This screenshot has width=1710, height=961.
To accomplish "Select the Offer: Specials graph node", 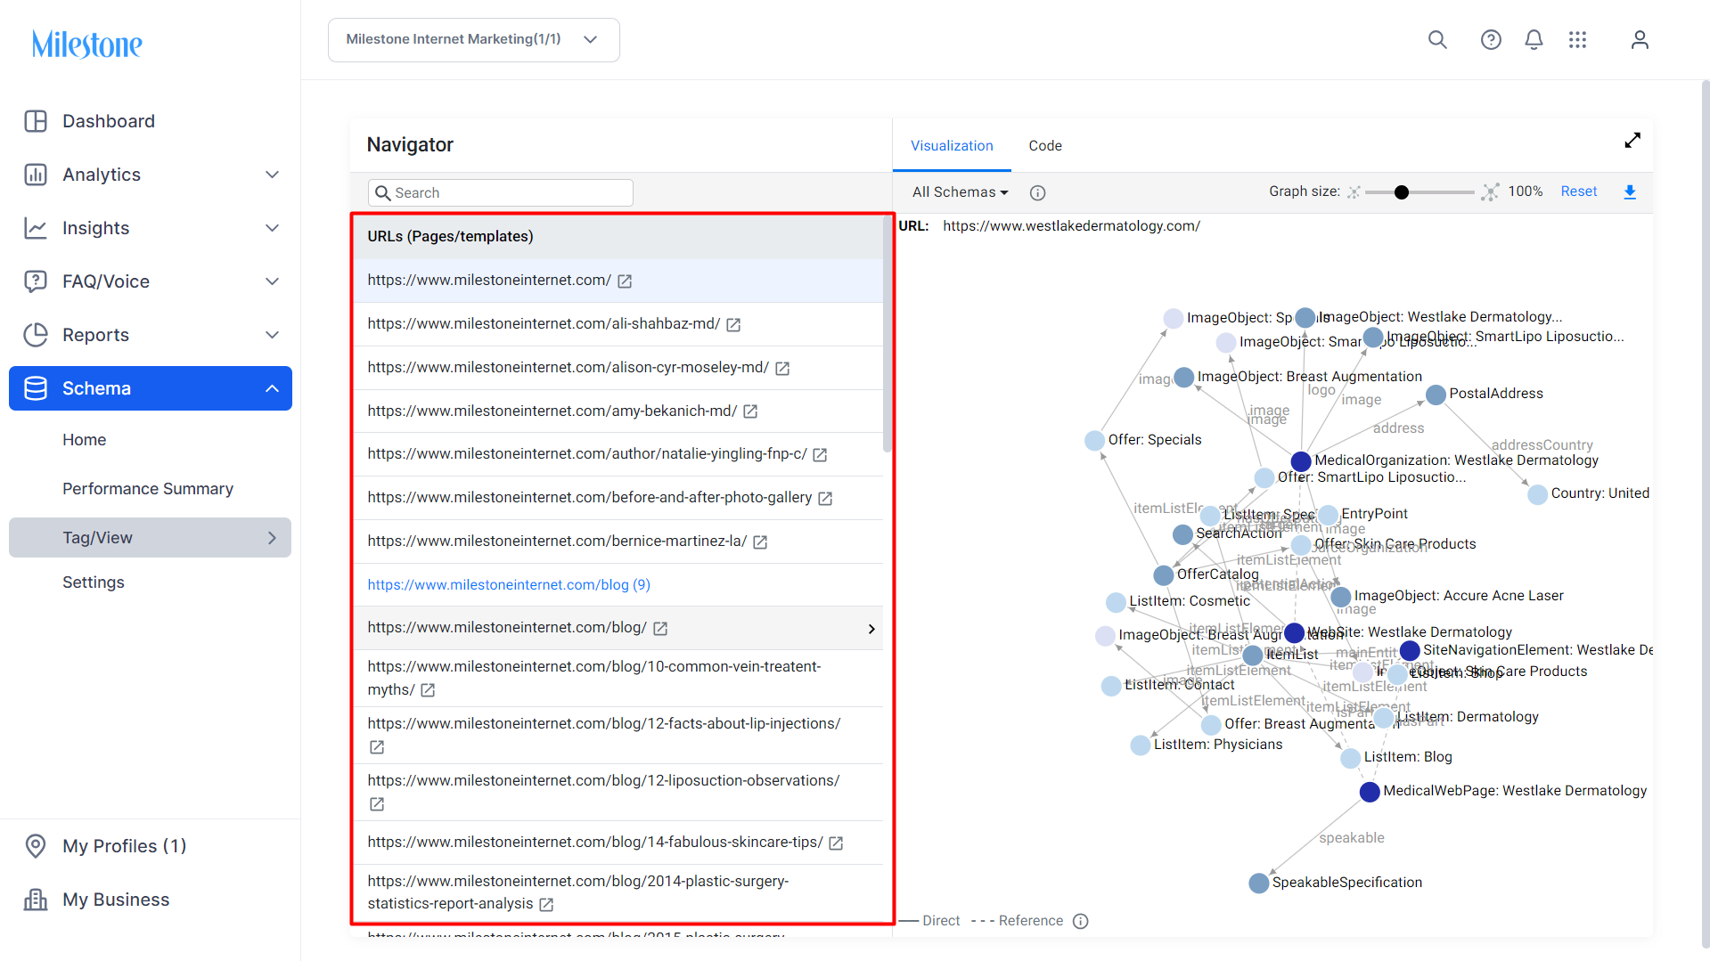I will 1094,441.
